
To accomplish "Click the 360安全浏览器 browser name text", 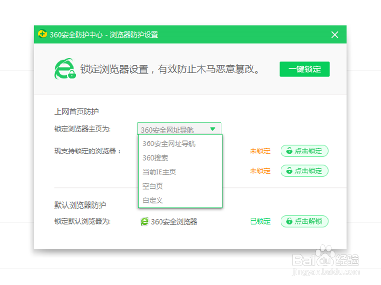I will click(174, 222).
